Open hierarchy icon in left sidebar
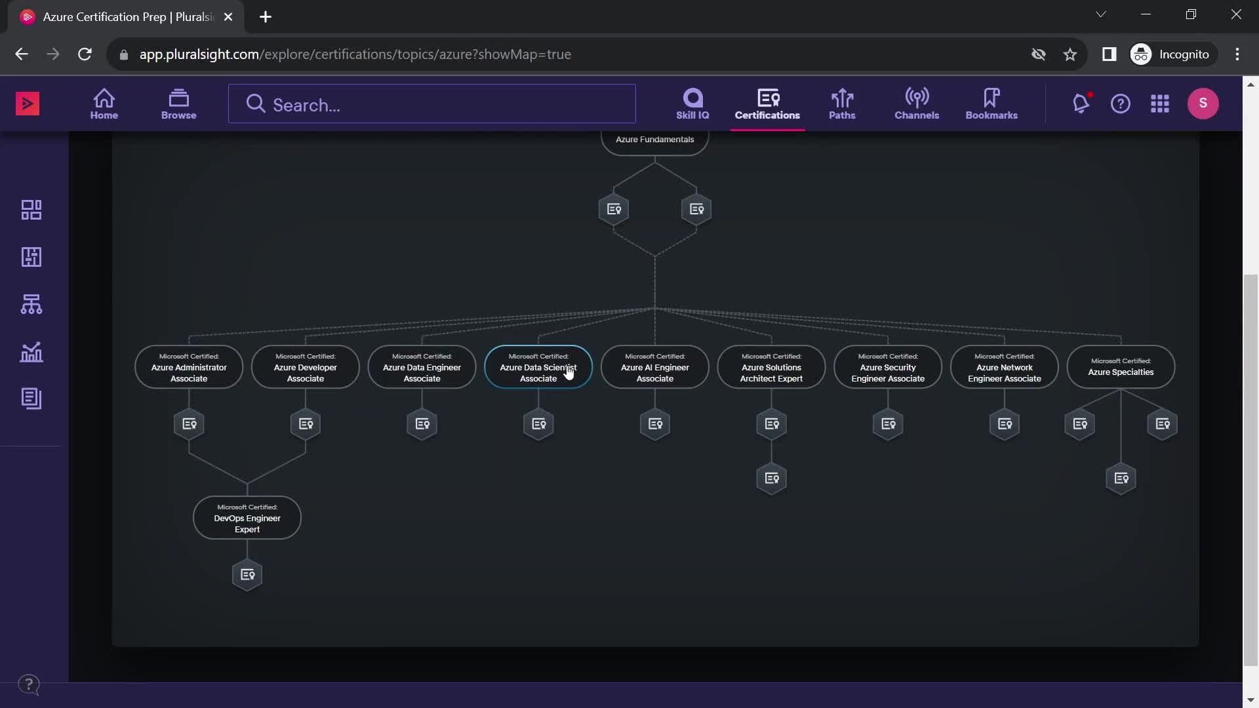The image size is (1259, 708). [x=31, y=304]
